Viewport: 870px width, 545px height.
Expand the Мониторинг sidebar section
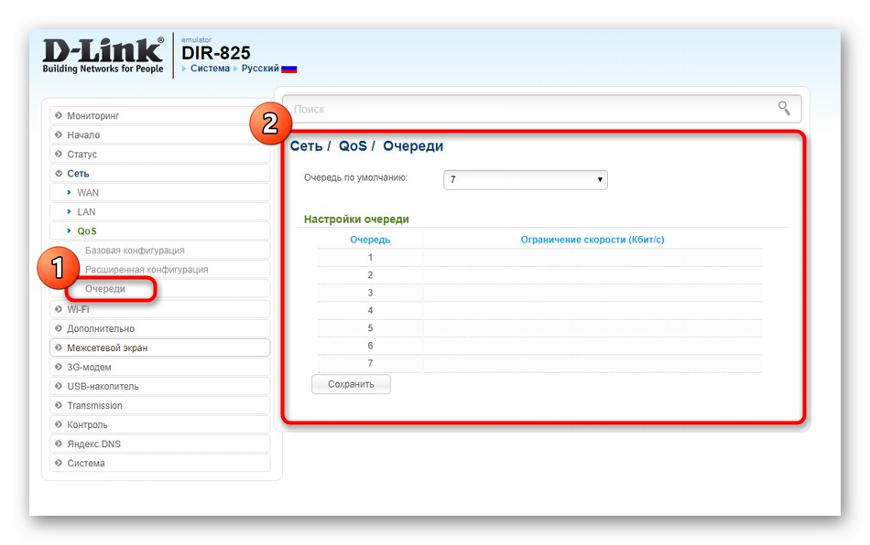(159, 115)
